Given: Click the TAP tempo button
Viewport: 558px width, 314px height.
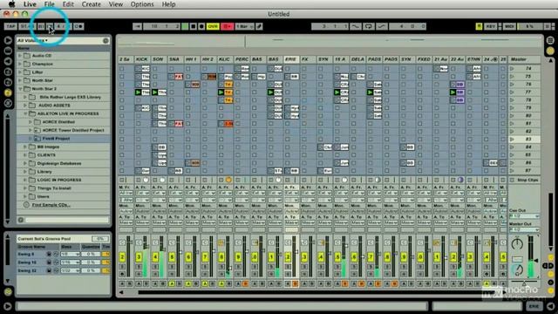Looking at the screenshot, I should point(10,26).
